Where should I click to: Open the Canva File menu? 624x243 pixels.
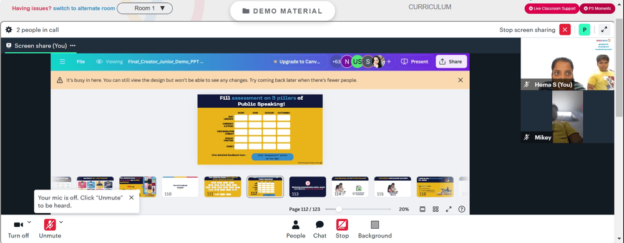[x=80, y=62]
